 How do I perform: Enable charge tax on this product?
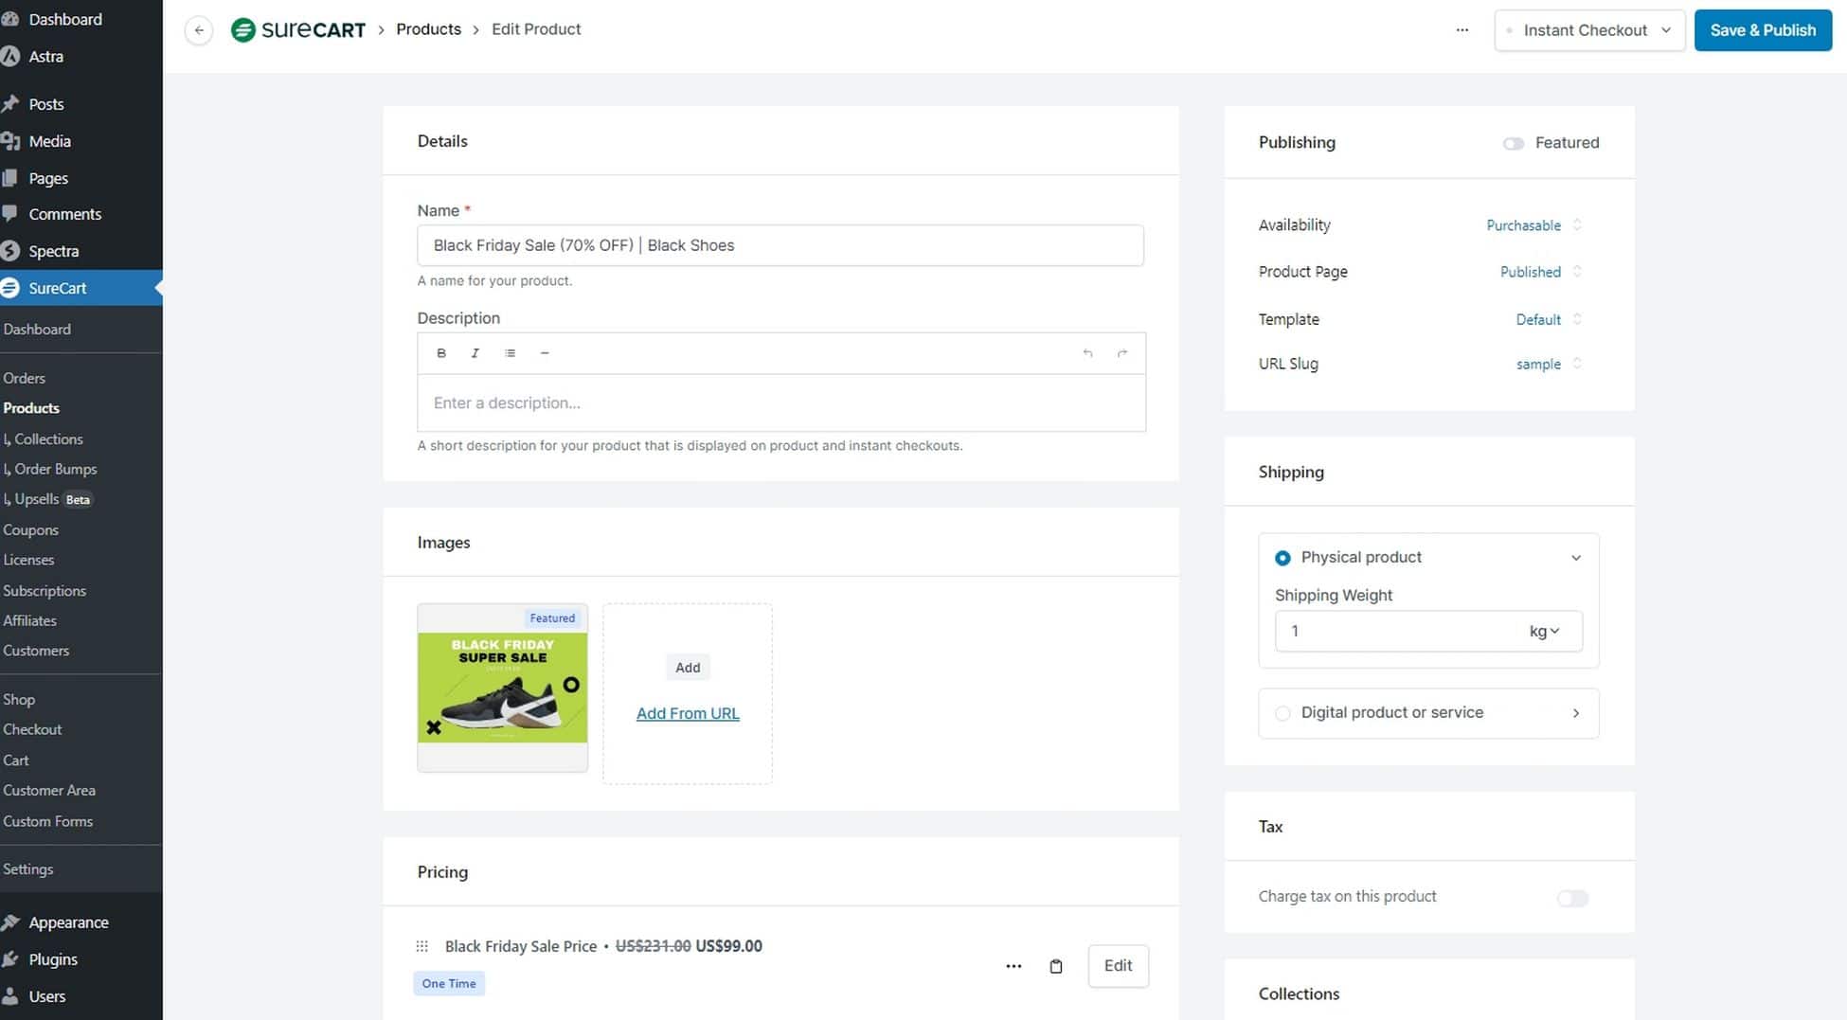click(x=1571, y=898)
